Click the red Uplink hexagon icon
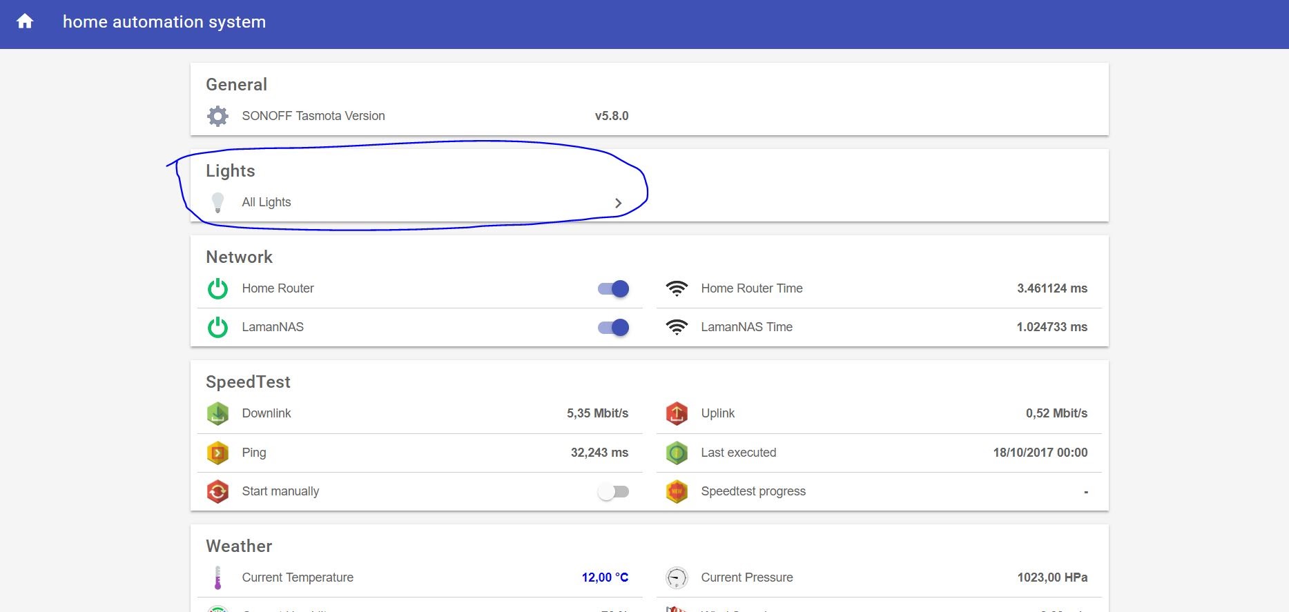The width and height of the screenshot is (1289, 612). [x=677, y=413]
